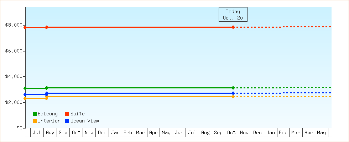Select the Today Oct. 20 marker label
Screen dimensions: 349x142
233,15
